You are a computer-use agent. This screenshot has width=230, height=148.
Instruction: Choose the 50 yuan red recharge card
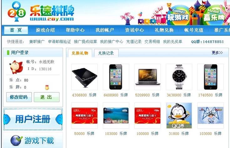click(x=84, y=116)
